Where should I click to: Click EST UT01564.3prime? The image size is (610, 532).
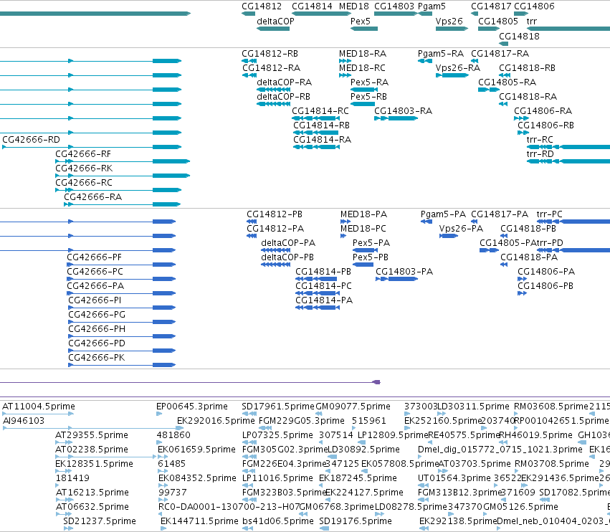[x=454, y=478]
